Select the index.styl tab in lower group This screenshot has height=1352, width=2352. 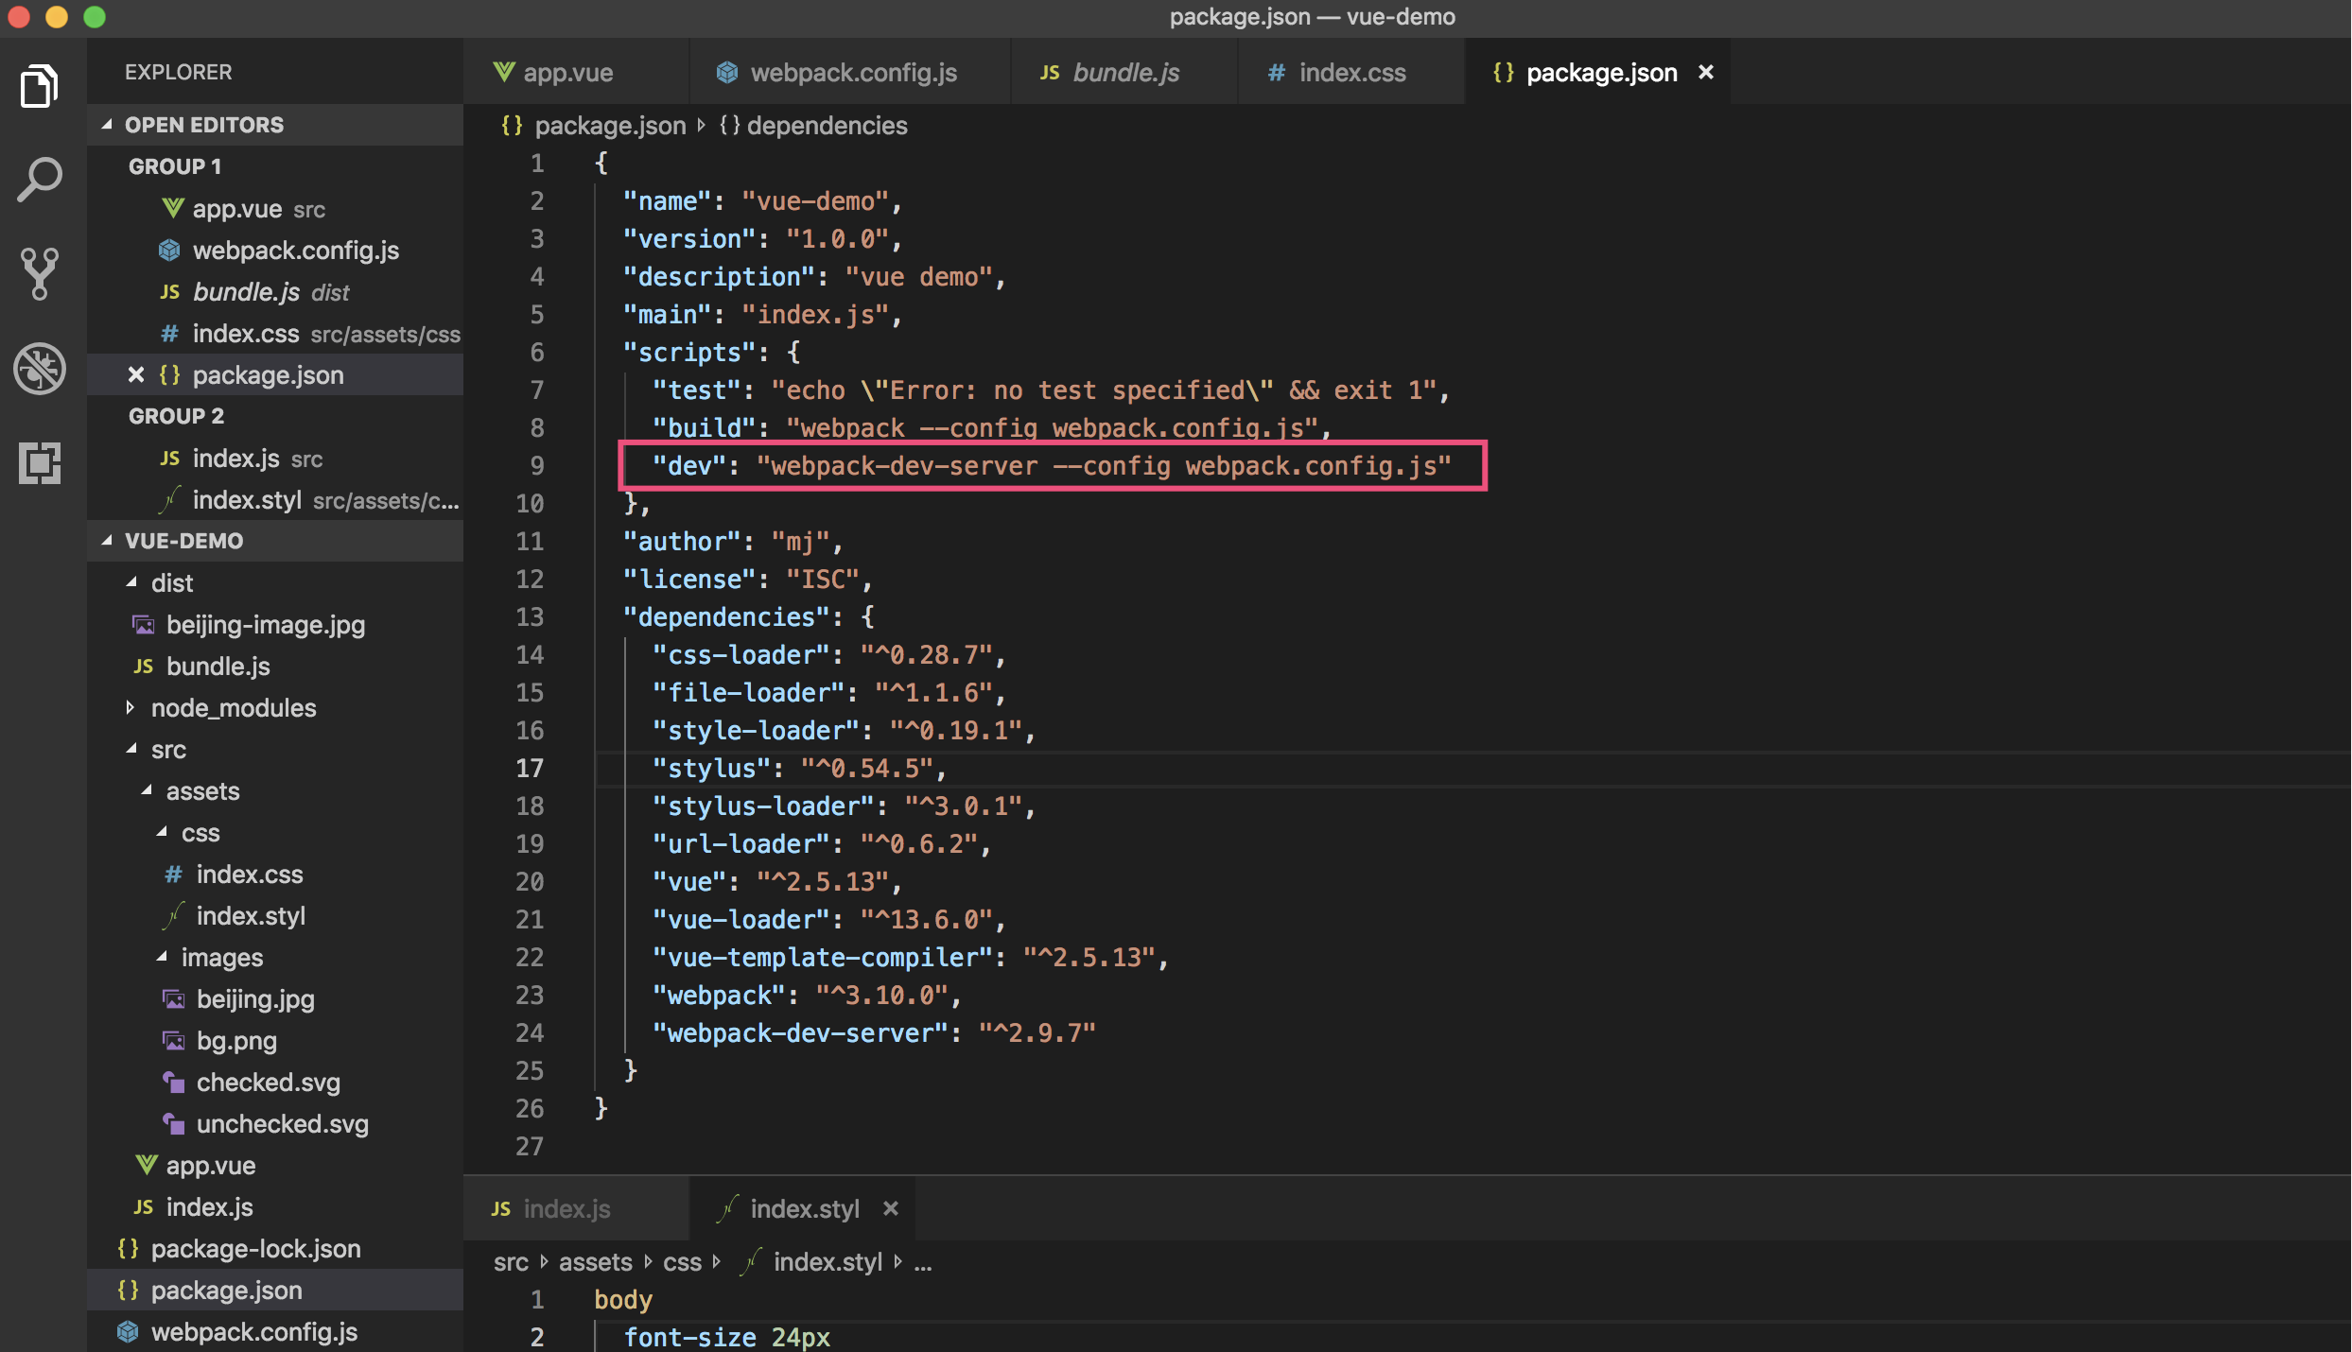tap(803, 1208)
